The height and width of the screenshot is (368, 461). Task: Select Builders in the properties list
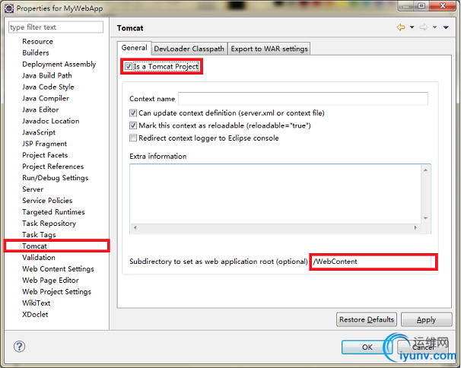tap(36, 53)
